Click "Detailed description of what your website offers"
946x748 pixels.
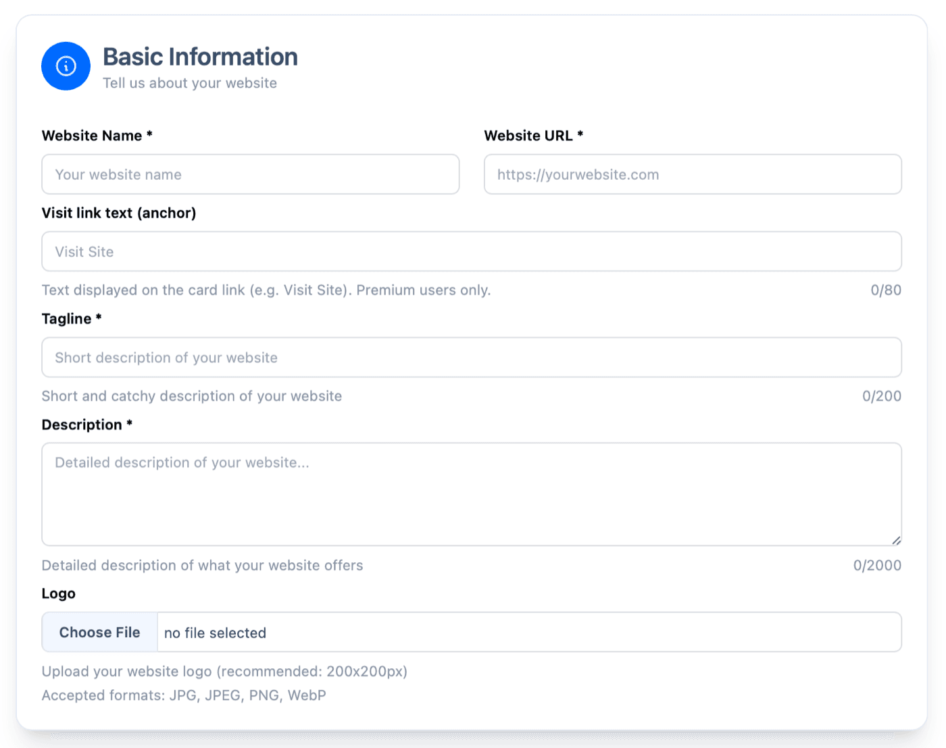(203, 566)
